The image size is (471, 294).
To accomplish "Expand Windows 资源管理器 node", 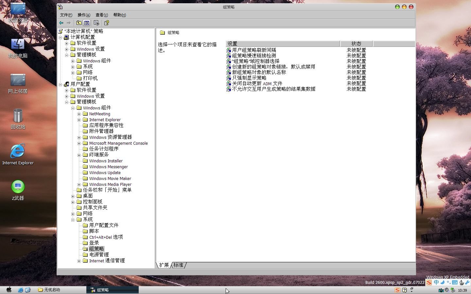I will pos(79,138).
